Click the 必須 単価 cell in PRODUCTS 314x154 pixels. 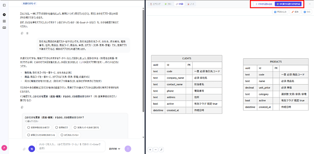point(294,88)
